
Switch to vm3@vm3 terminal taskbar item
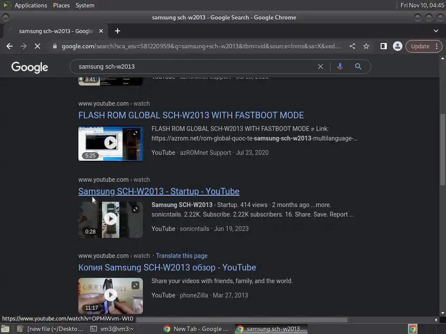tap(112, 329)
